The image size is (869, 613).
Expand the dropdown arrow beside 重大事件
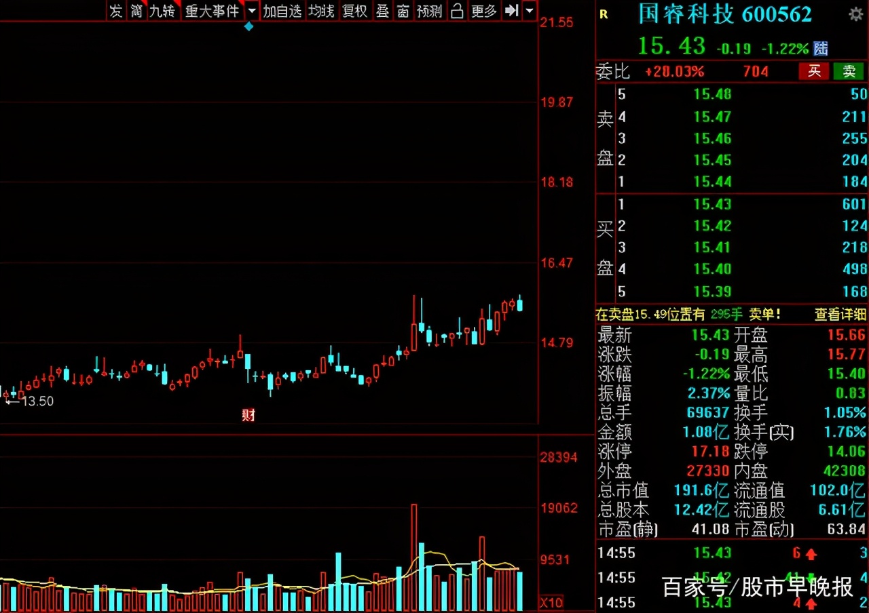252,11
